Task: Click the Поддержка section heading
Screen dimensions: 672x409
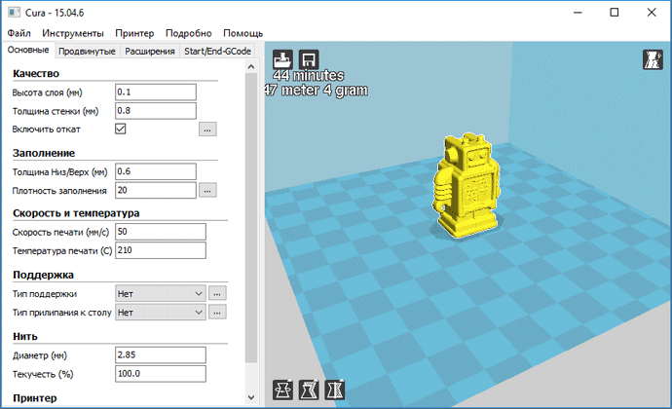Action: (x=43, y=275)
